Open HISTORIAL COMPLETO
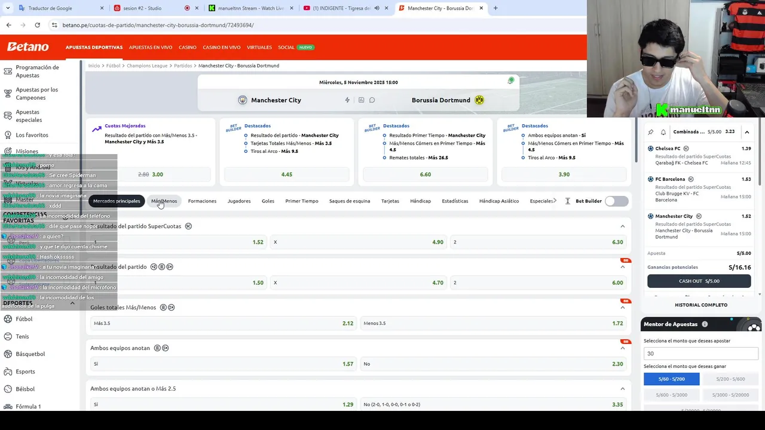The height and width of the screenshot is (430, 765). click(701, 305)
